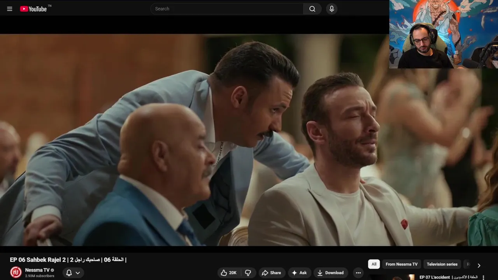Open the EP 07 L'accident suggested video
498x280 pixels.
coord(448,277)
